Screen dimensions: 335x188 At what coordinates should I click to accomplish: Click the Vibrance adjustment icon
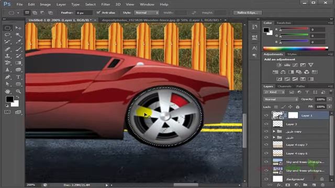click(310, 65)
